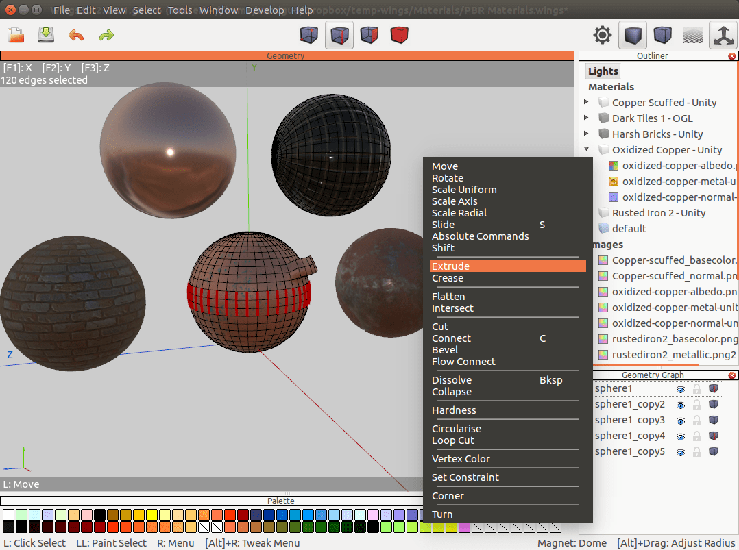
Task: Choose Scale Uniform in context menu
Action: point(507,189)
